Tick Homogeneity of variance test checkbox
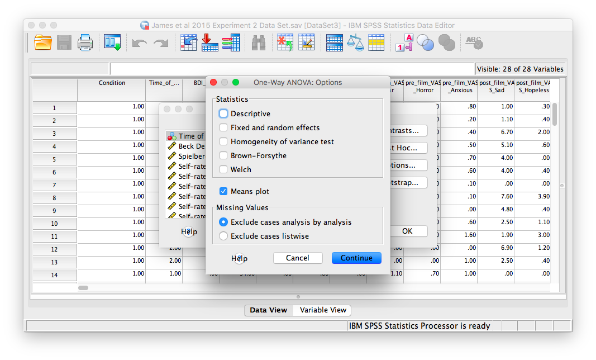Viewport: 596px width, 360px height. (223, 141)
